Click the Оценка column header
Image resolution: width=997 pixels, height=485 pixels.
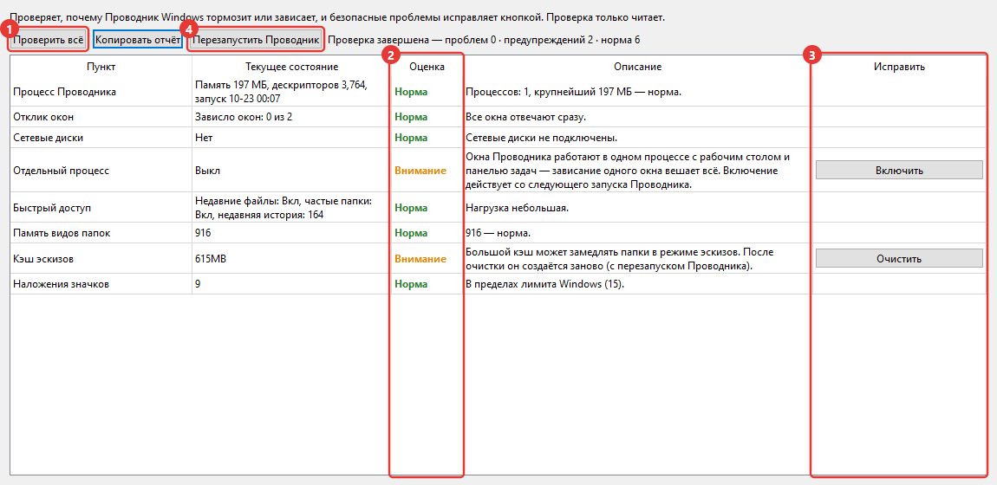click(427, 67)
